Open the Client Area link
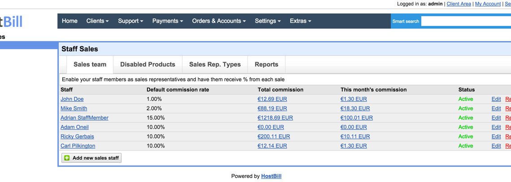 (459, 4)
